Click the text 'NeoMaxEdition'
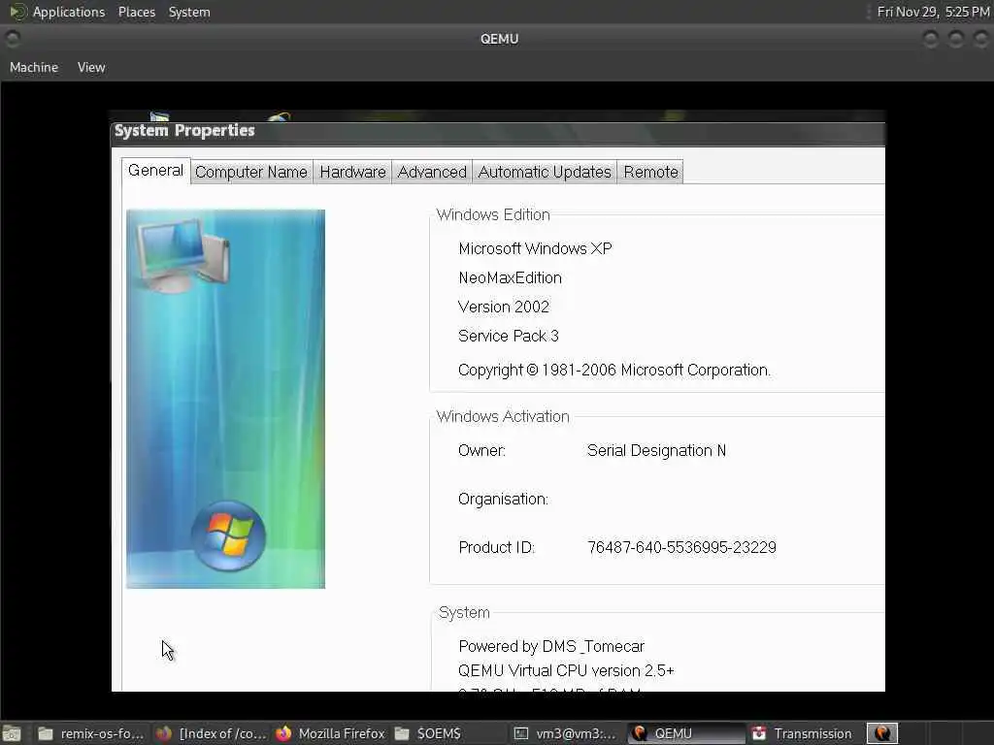 click(x=510, y=278)
